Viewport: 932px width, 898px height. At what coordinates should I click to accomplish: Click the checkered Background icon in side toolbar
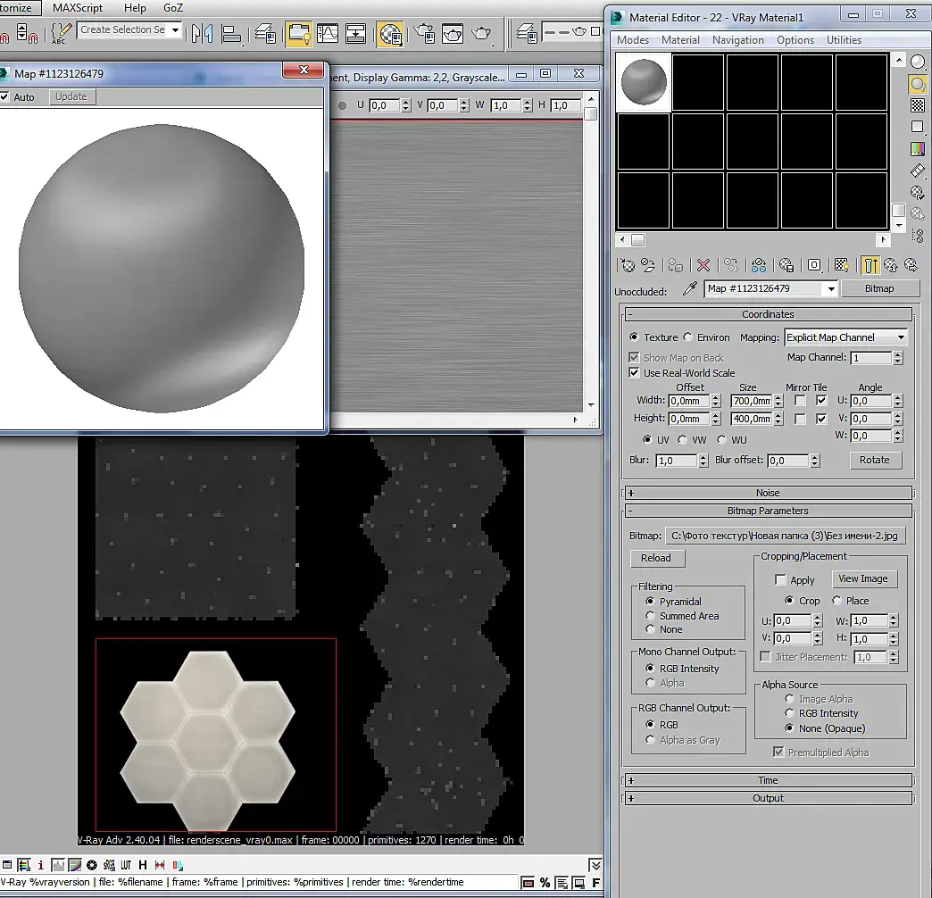[x=918, y=105]
